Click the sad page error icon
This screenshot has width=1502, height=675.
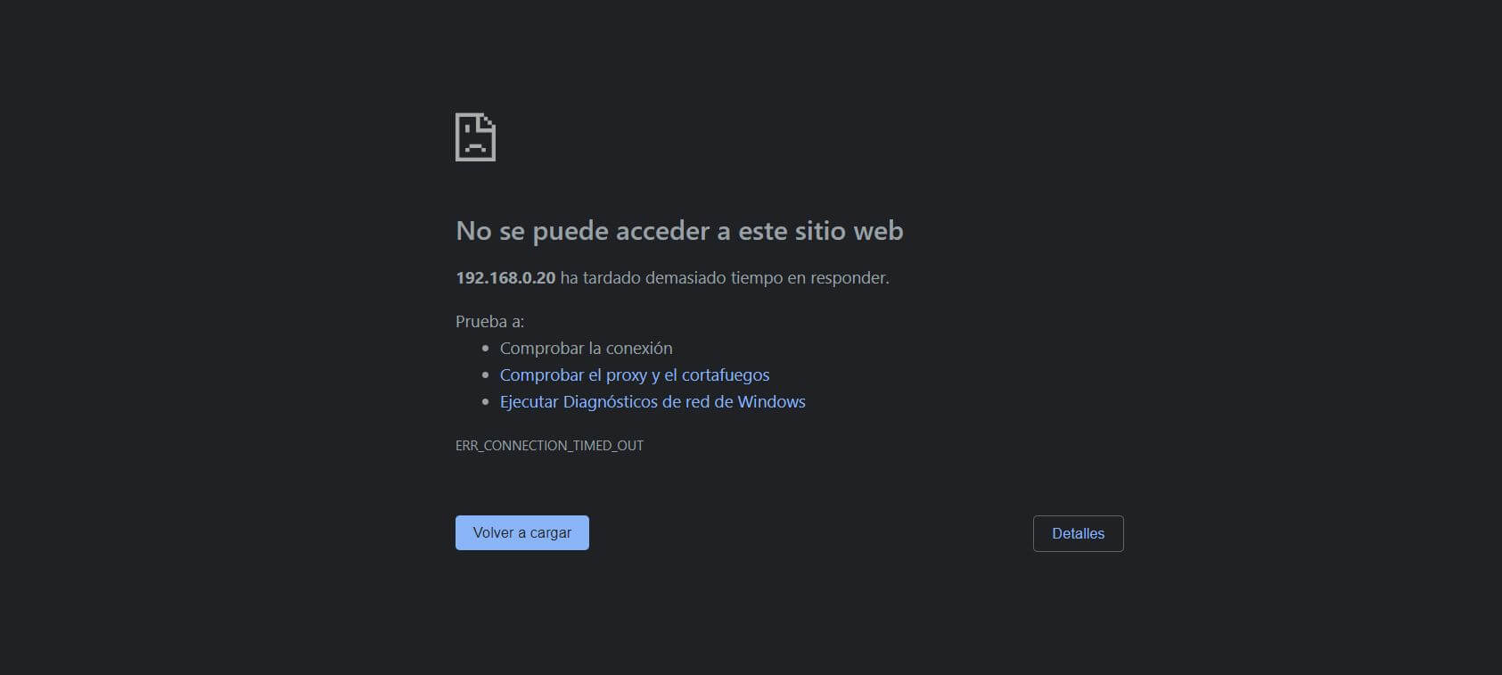tap(475, 136)
